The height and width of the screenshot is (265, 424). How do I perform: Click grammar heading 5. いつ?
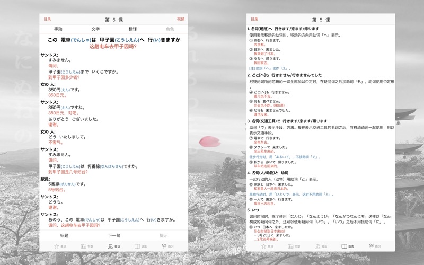coord(253,210)
